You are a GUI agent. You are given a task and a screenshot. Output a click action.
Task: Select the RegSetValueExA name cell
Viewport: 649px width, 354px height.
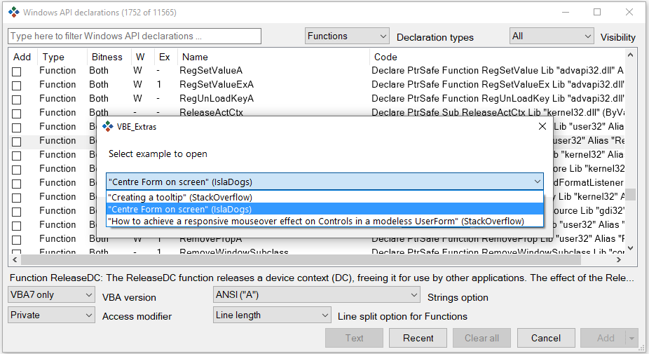coord(217,84)
